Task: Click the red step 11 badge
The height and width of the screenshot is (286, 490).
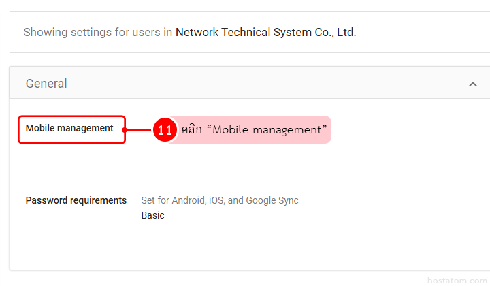Action: click(165, 129)
